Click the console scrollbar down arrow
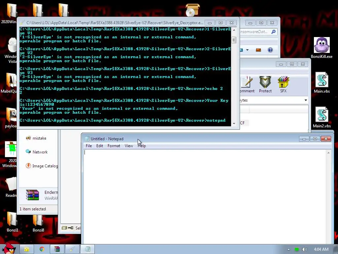The image size is (338, 254). tap(234, 124)
